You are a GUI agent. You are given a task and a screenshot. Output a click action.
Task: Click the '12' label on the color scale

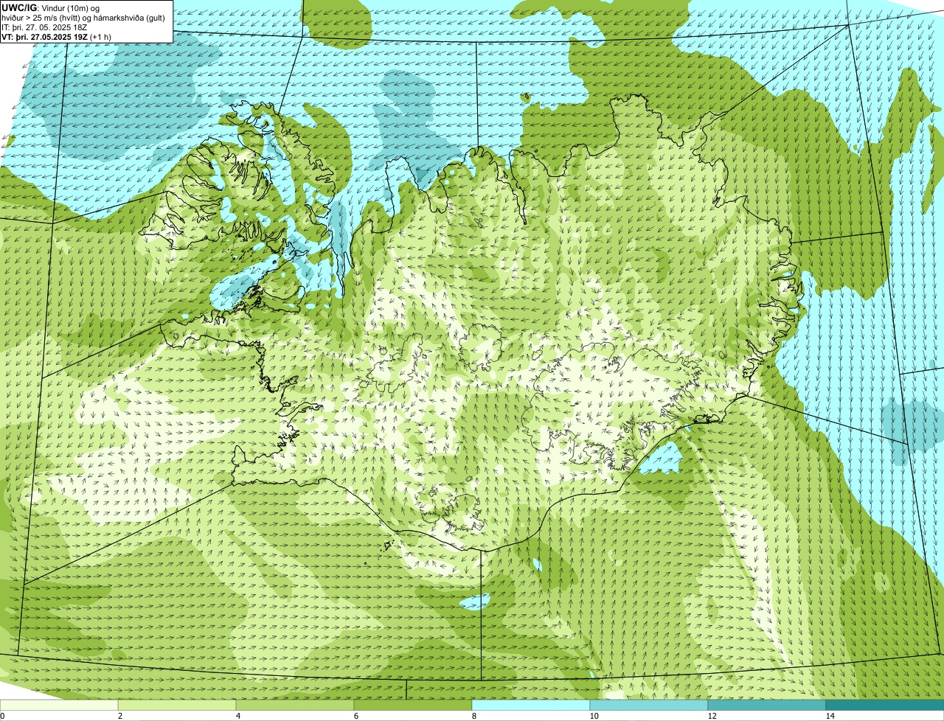(x=712, y=716)
